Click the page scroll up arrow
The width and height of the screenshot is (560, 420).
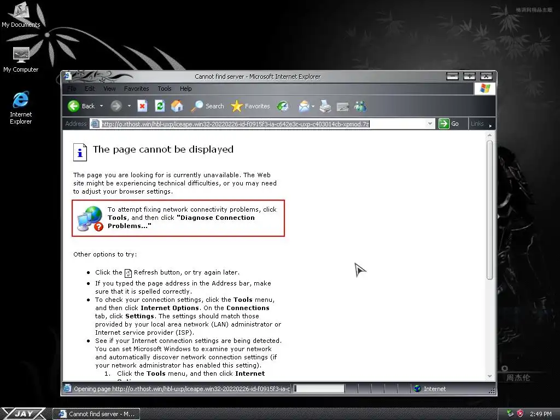[x=489, y=135]
